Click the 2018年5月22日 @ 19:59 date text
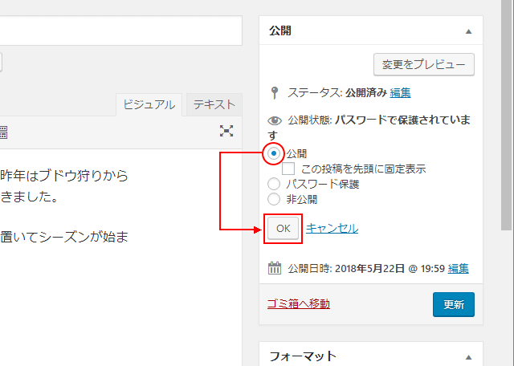The image size is (514, 366). point(390,268)
